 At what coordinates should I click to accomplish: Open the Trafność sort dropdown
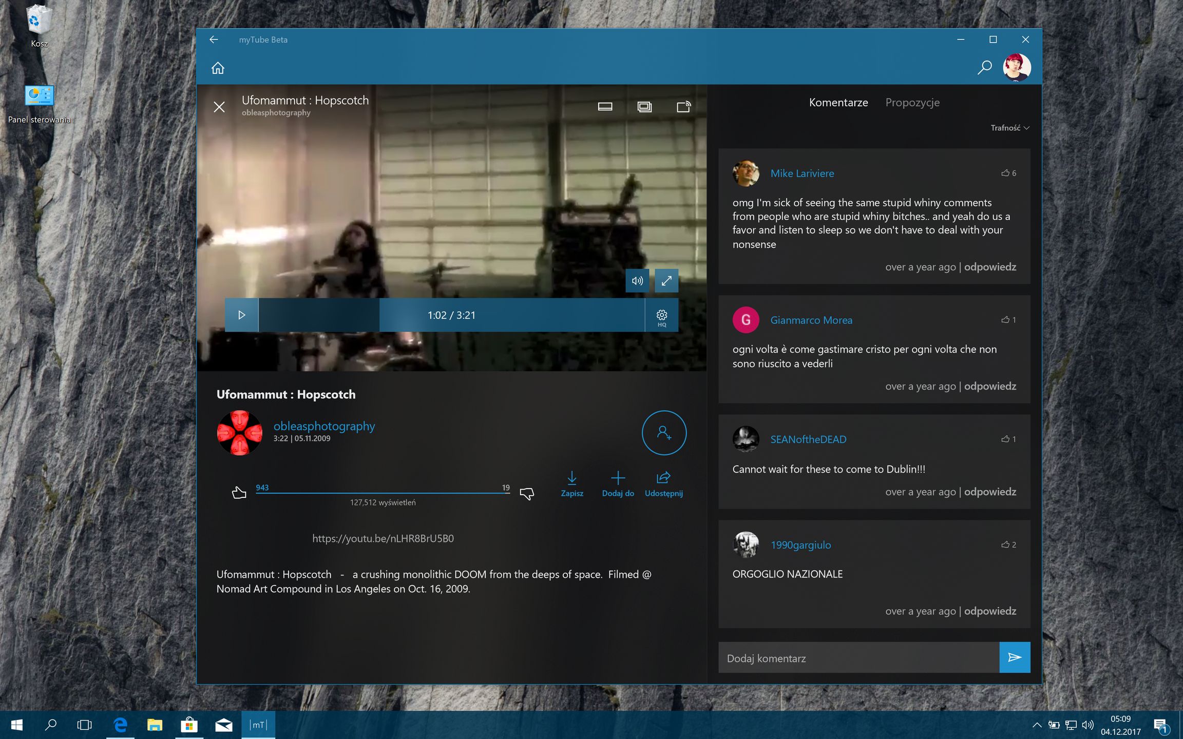click(1009, 128)
